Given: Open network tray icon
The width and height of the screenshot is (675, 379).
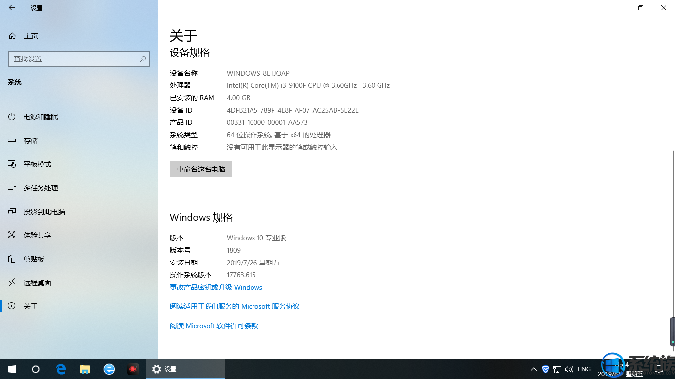Looking at the screenshot, I should coord(557,369).
